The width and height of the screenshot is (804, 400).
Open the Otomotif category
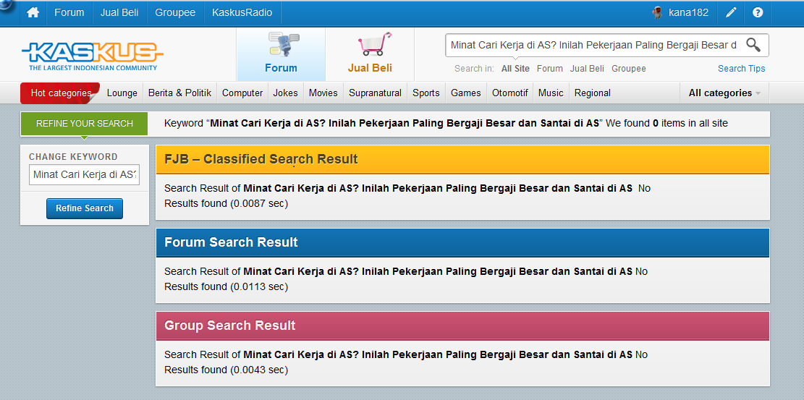click(510, 93)
